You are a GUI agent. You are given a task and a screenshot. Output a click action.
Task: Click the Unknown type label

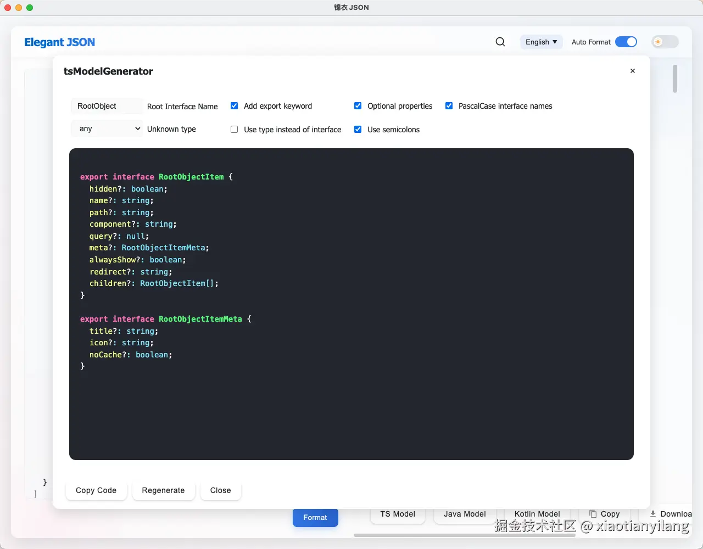[x=171, y=129]
